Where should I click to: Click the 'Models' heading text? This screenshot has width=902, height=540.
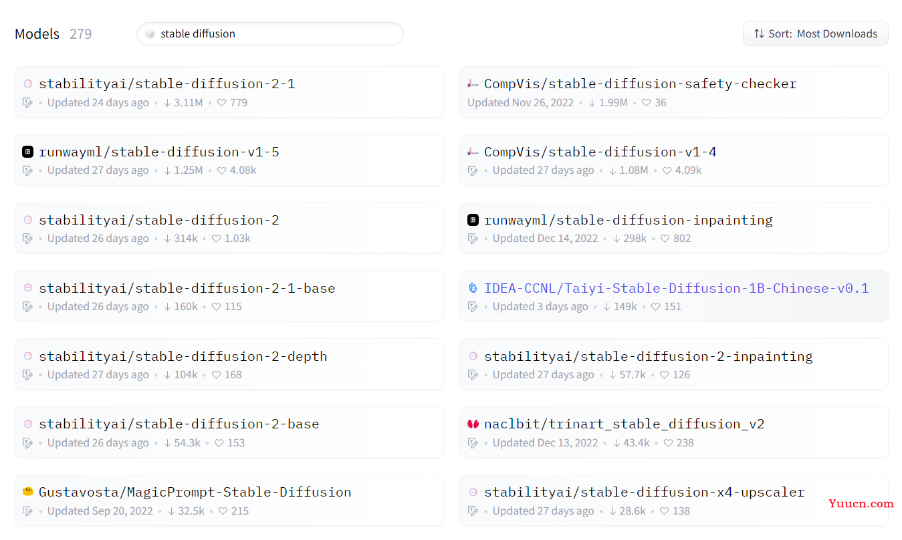(37, 34)
